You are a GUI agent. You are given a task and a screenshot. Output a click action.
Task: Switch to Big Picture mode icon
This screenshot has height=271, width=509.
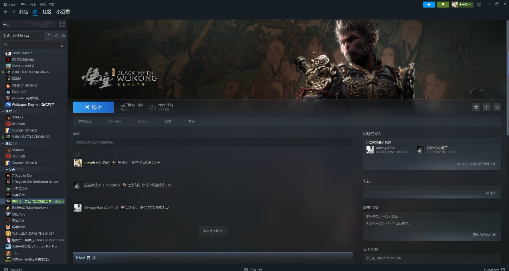(479, 4)
